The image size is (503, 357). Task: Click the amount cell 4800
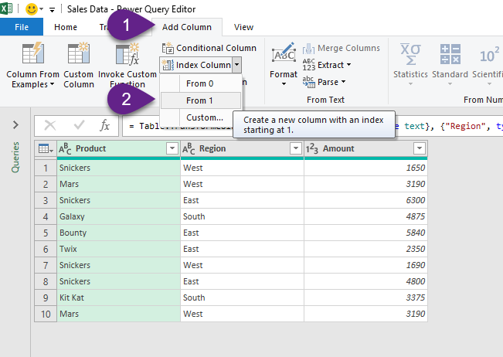coord(366,281)
